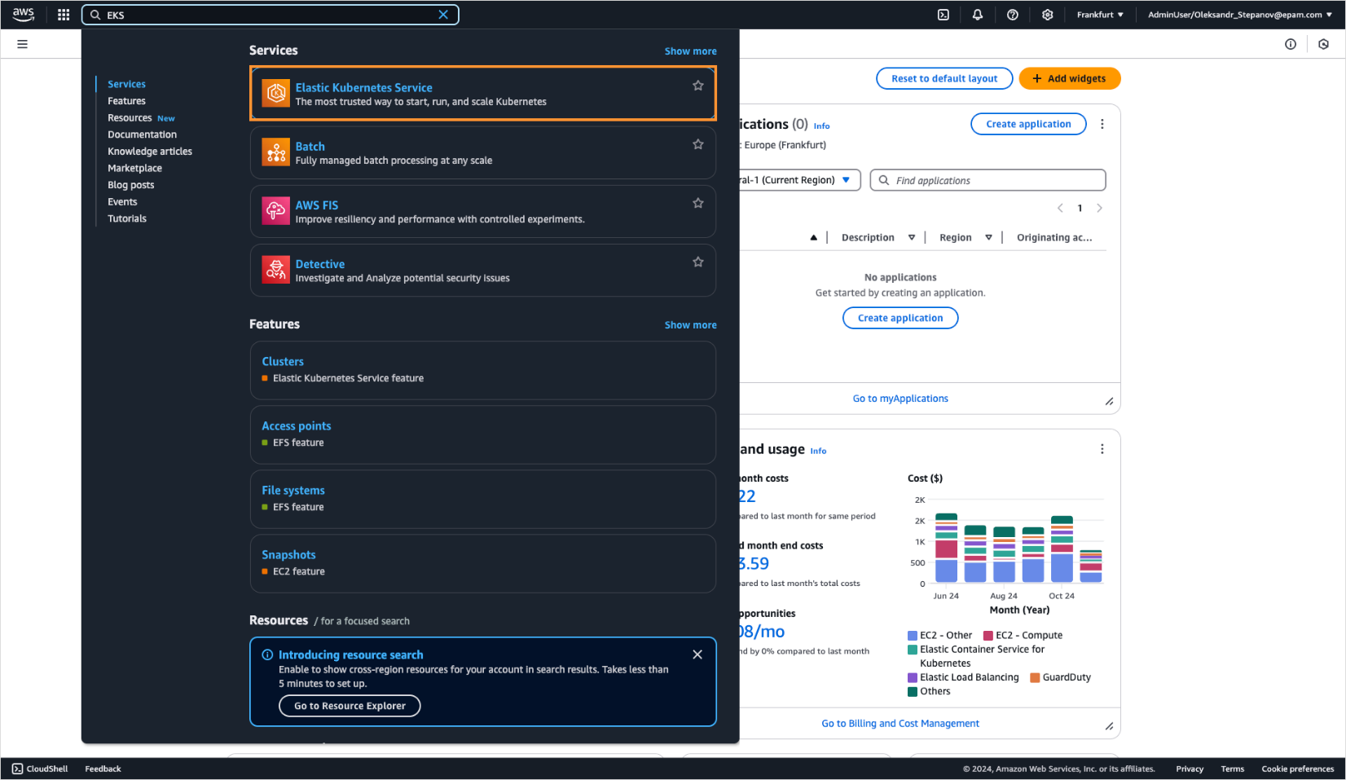Open the AWS services grid menu
Viewport: 1346px width, 780px height.
click(x=64, y=15)
